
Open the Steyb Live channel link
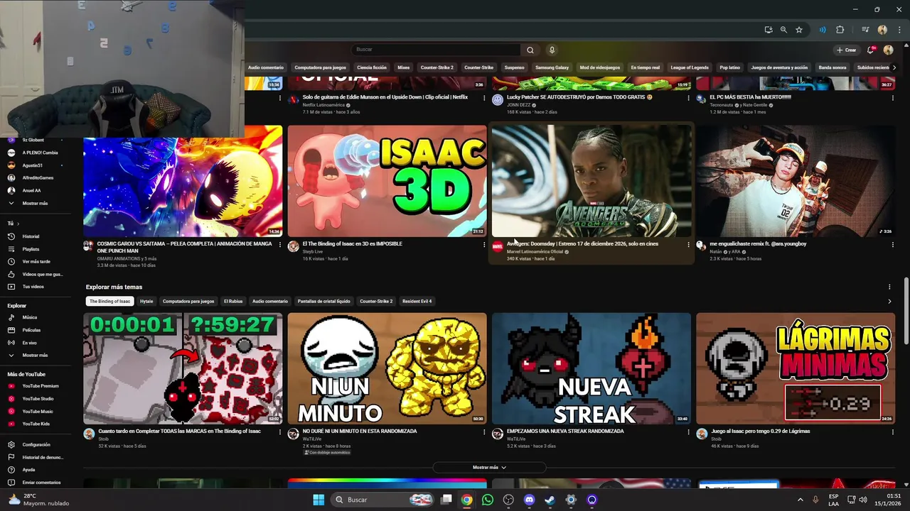click(x=313, y=251)
